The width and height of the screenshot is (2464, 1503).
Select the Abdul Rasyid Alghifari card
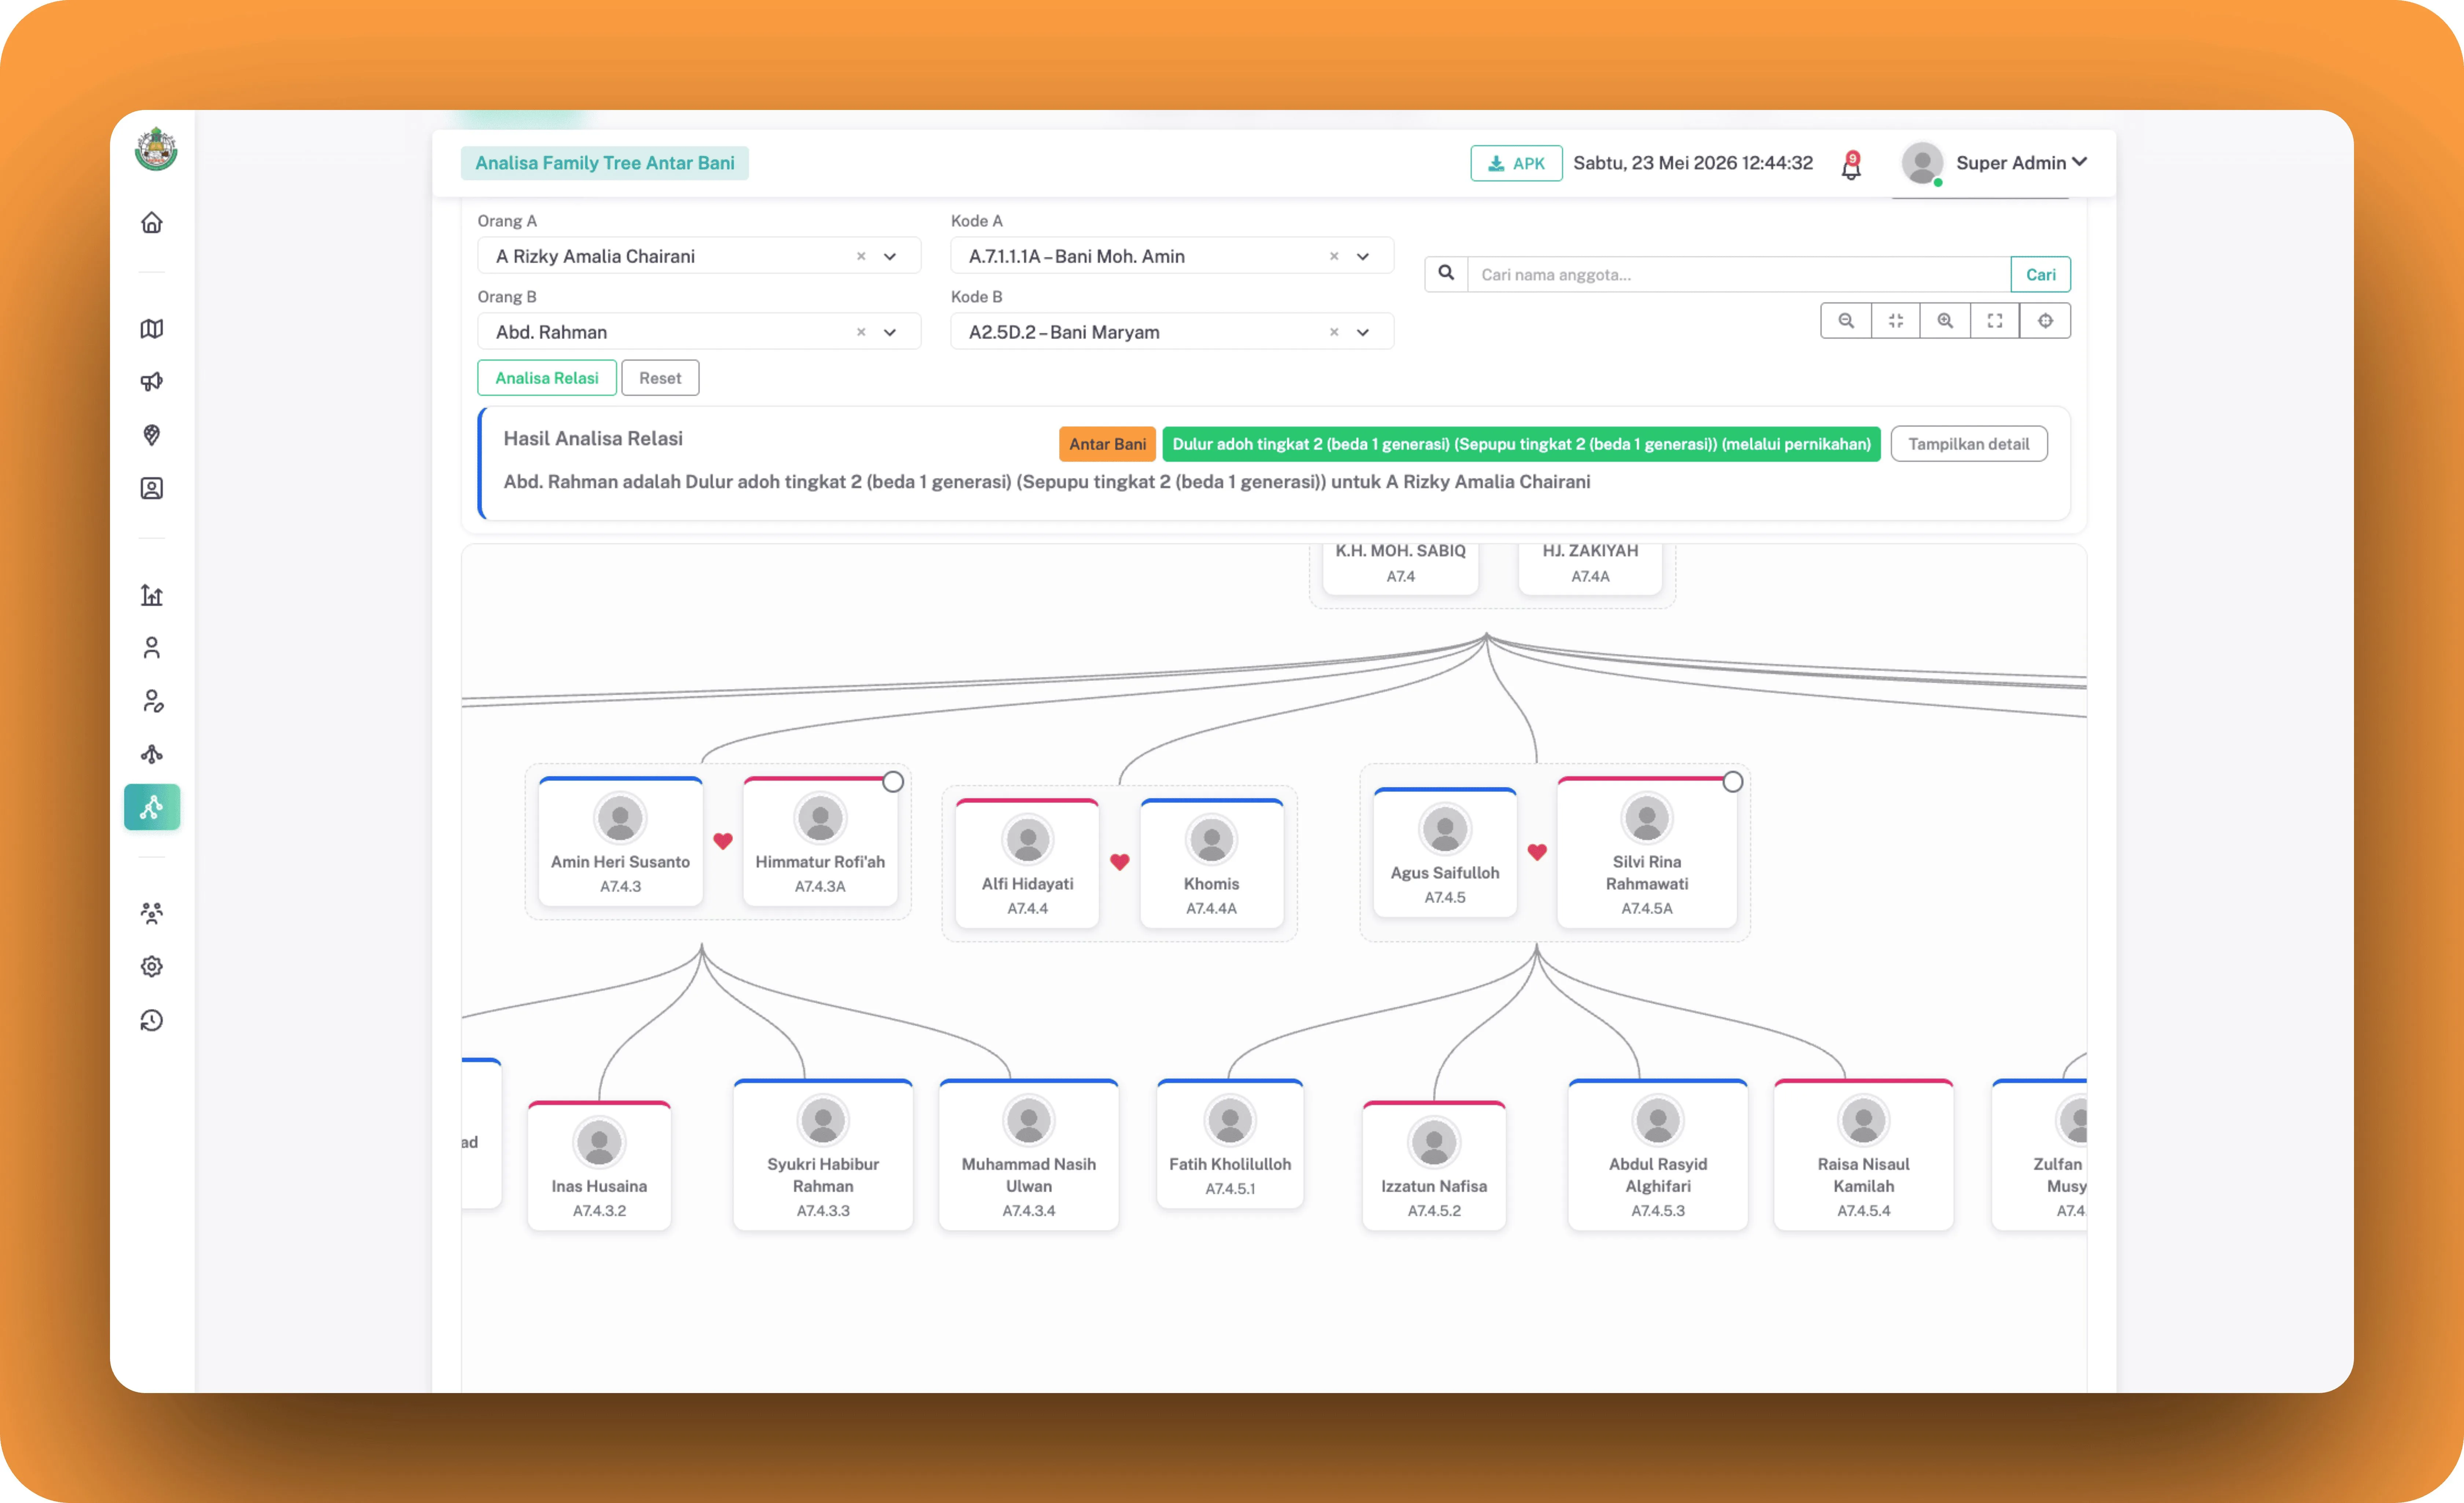click(x=1658, y=1154)
